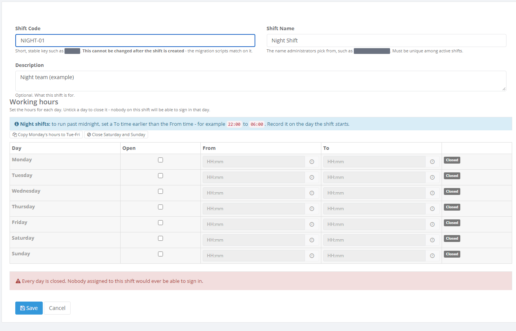Click the Working hours heading
Viewport: 516px width, 331px height.
34,102
